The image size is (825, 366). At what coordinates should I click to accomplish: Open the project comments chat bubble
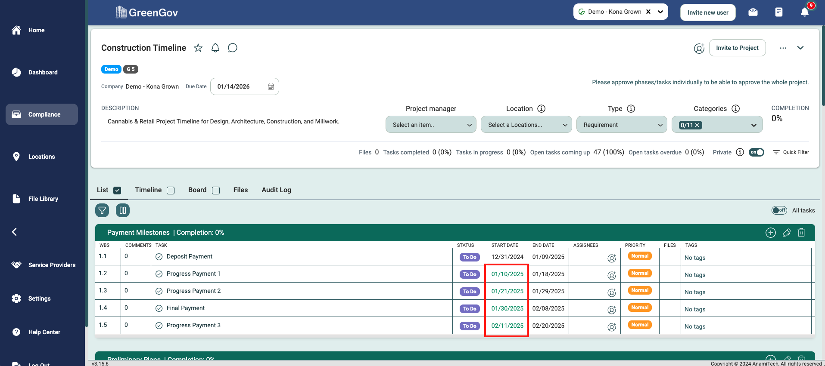pos(233,48)
